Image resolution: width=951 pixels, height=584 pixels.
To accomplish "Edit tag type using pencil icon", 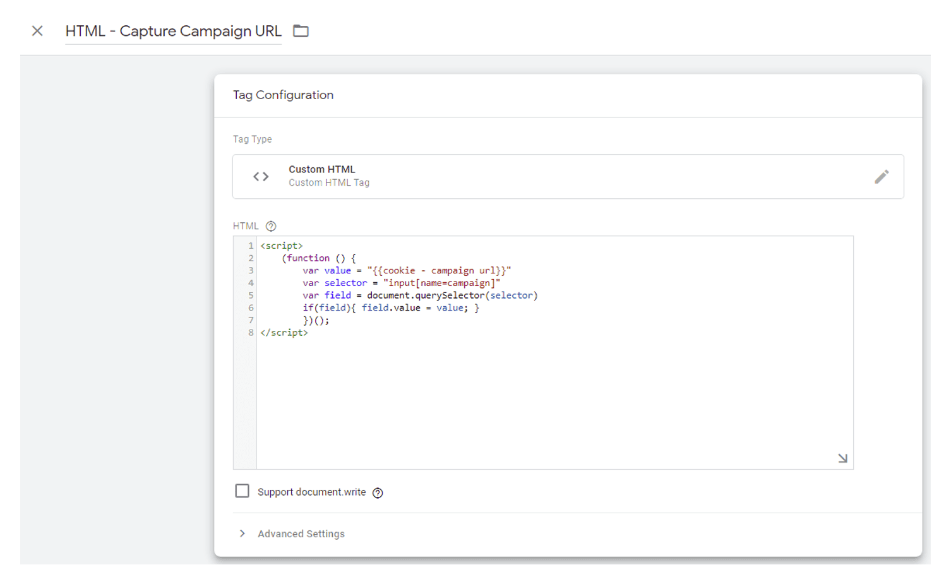I will (x=881, y=177).
